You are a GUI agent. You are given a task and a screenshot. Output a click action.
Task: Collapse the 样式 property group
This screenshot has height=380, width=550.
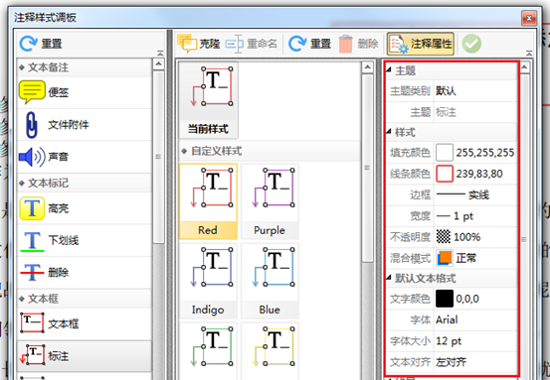389,132
